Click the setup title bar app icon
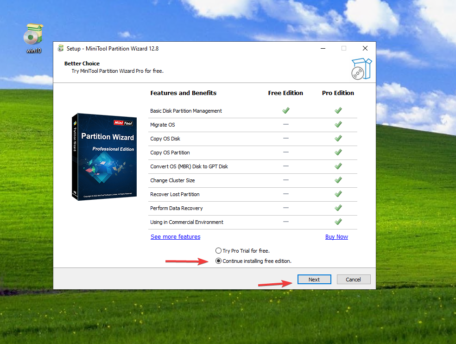This screenshot has width=456, height=344. pos(61,48)
